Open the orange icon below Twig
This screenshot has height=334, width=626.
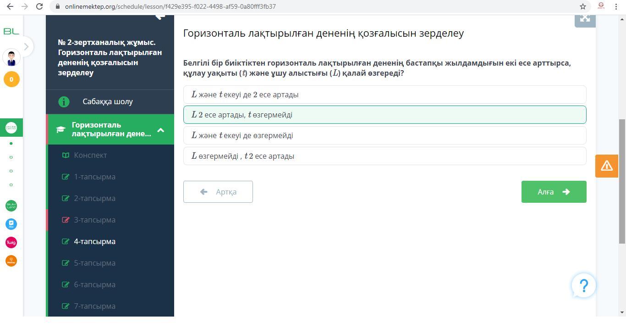point(11,261)
